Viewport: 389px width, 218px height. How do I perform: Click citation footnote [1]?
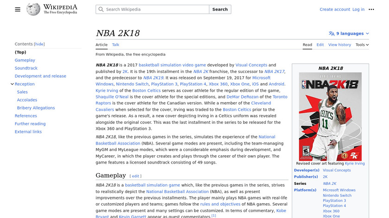pyautogui.click(x=213, y=216)
